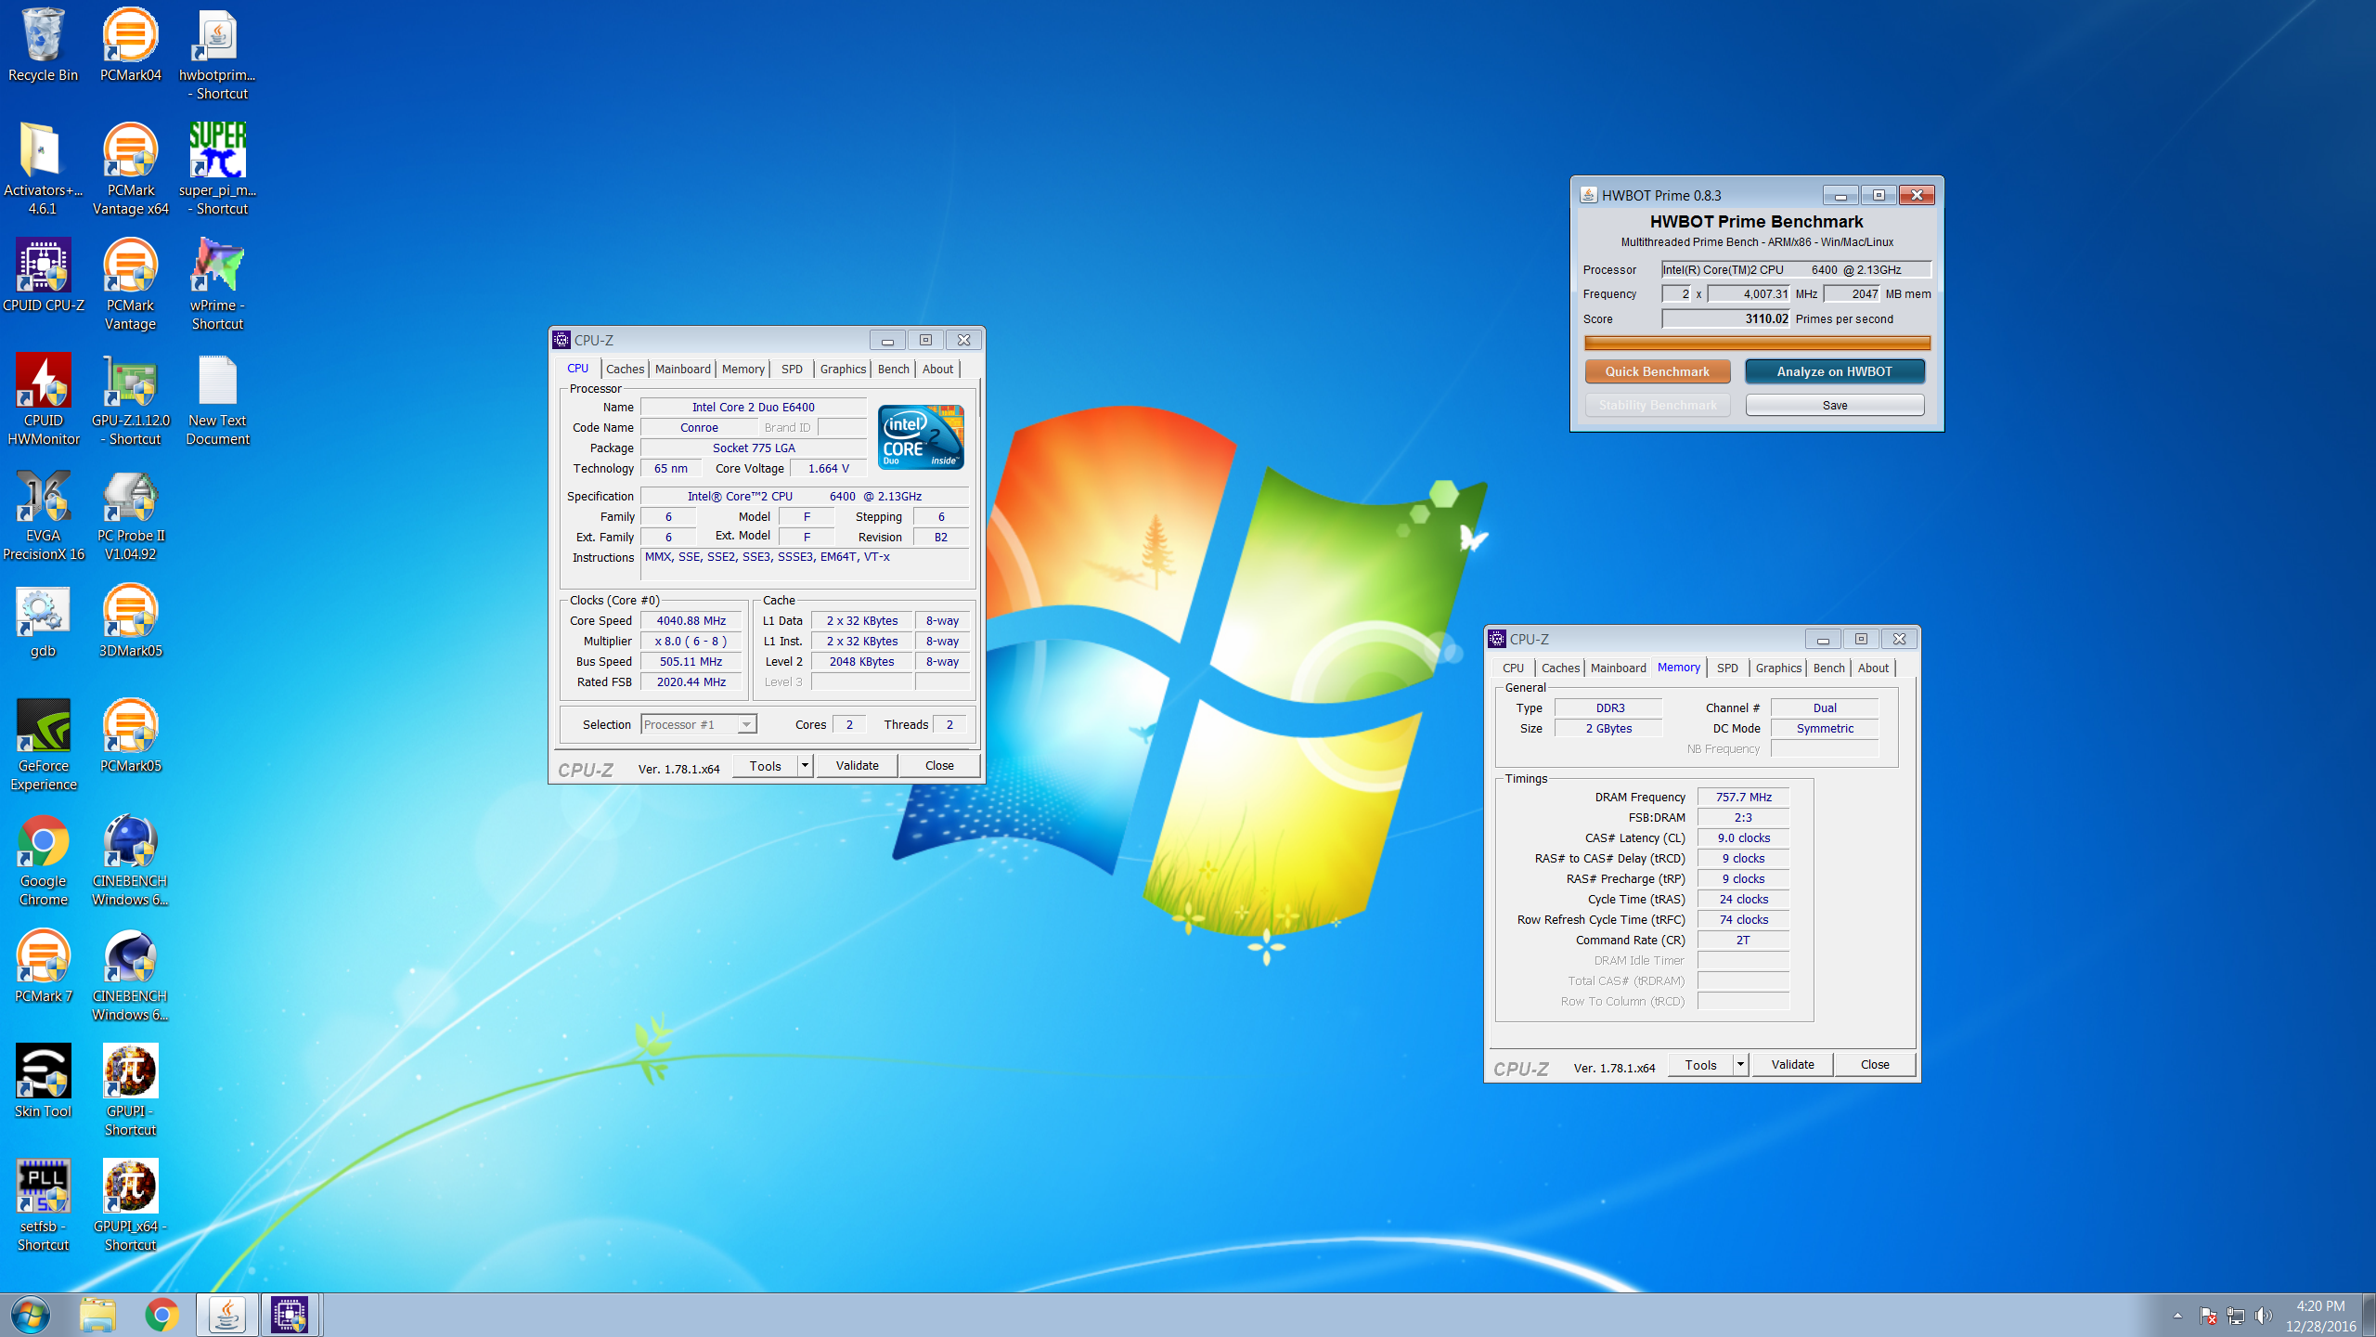This screenshot has width=2376, height=1337.
Task: Open Tools dropdown arrow in CPU window
Action: [x=805, y=766]
